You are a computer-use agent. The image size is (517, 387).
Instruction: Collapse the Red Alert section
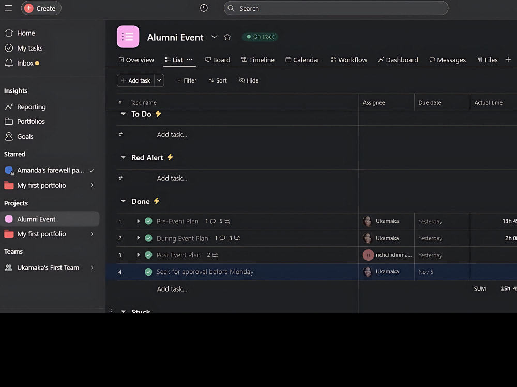[x=123, y=157]
